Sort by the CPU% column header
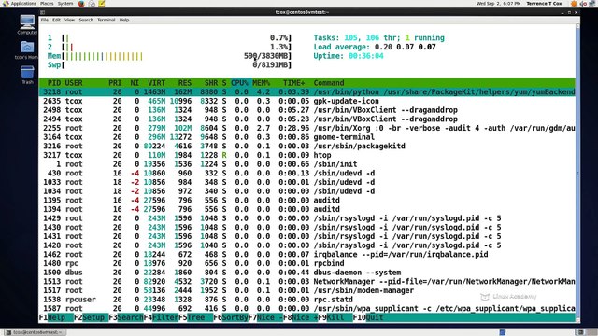The width and height of the screenshot is (598, 336). [x=239, y=83]
